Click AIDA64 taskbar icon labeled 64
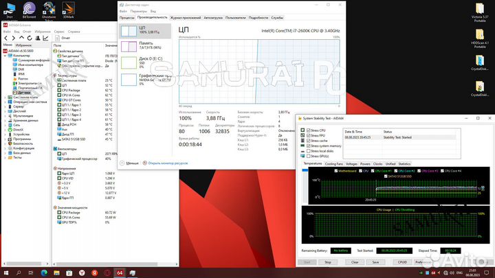 [120, 273]
